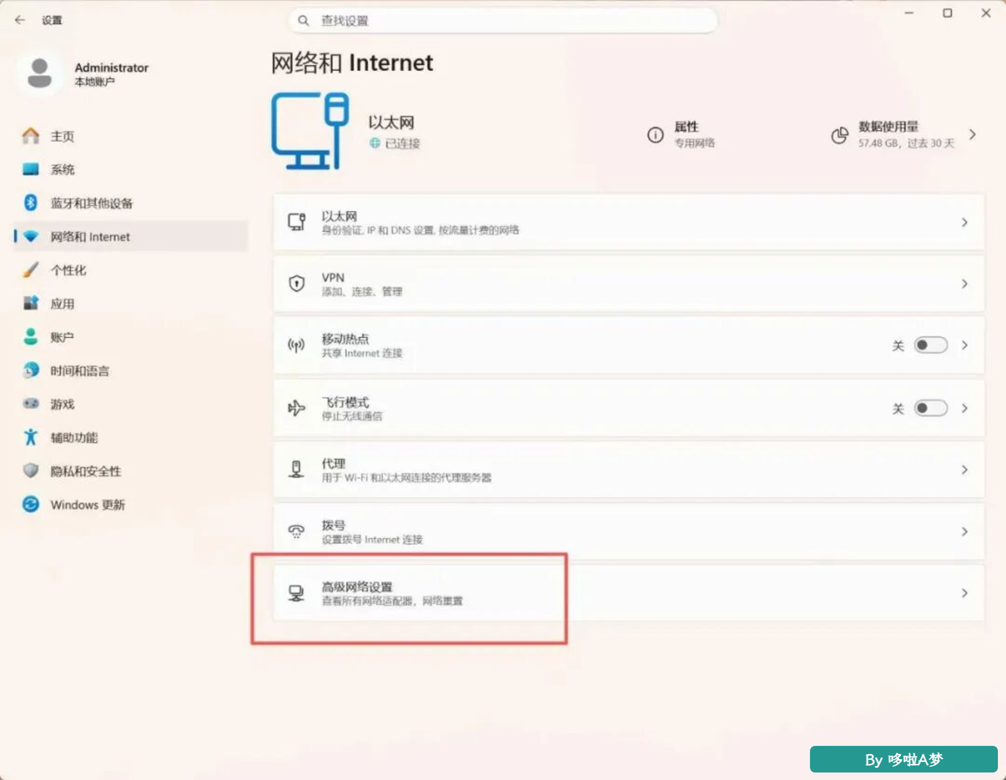
Task: Open 数据使用量 usage details
Action: (904, 135)
